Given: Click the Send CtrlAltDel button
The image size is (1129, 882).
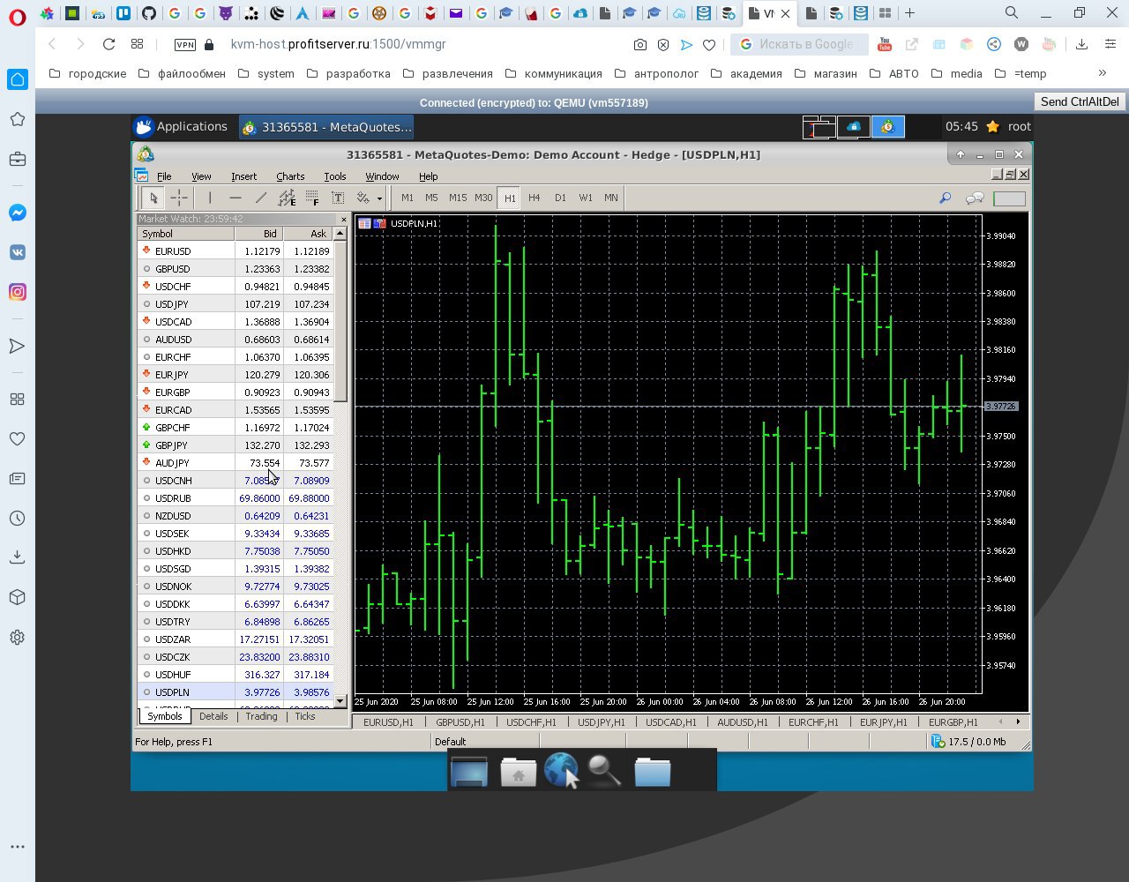Looking at the screenshot, I should point(1080,101).
